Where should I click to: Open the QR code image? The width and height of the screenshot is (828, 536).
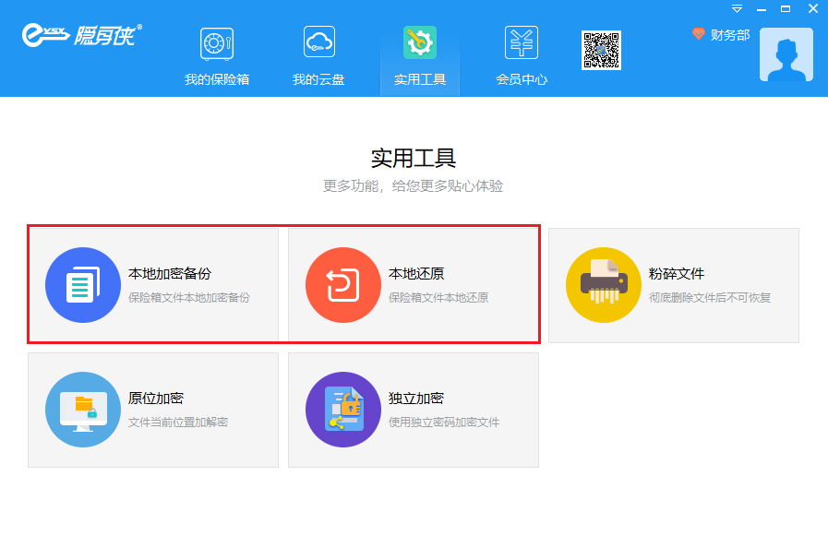pyautogui.click(x=601, y=50)
